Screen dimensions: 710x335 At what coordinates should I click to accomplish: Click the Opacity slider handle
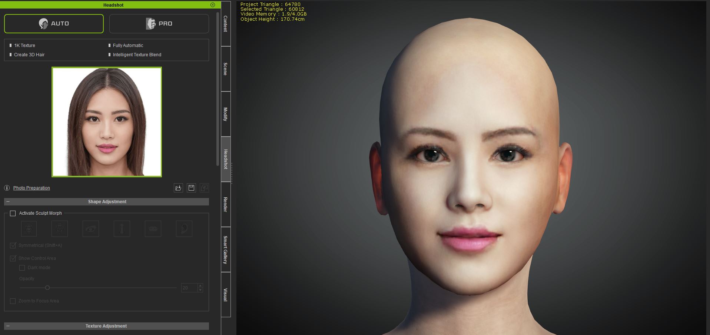(47, 288)
